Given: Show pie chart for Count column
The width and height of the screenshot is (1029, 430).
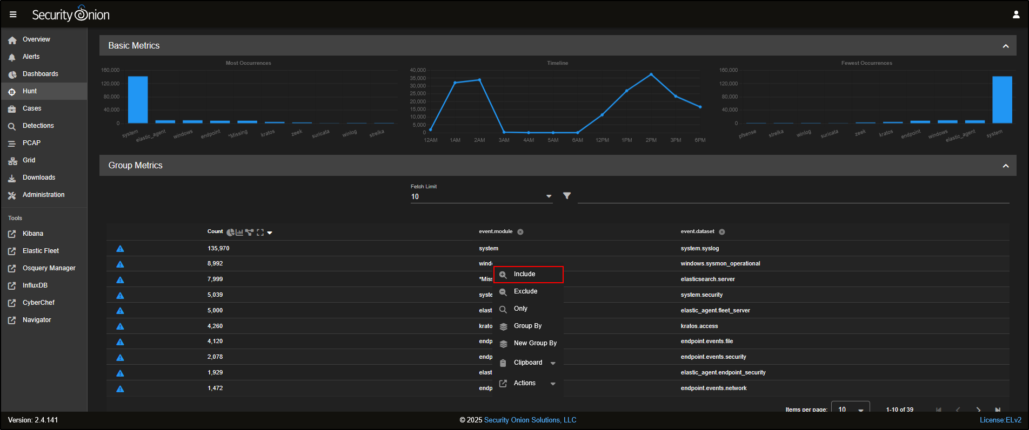Looking at the screenshot, I should (230, 233).
